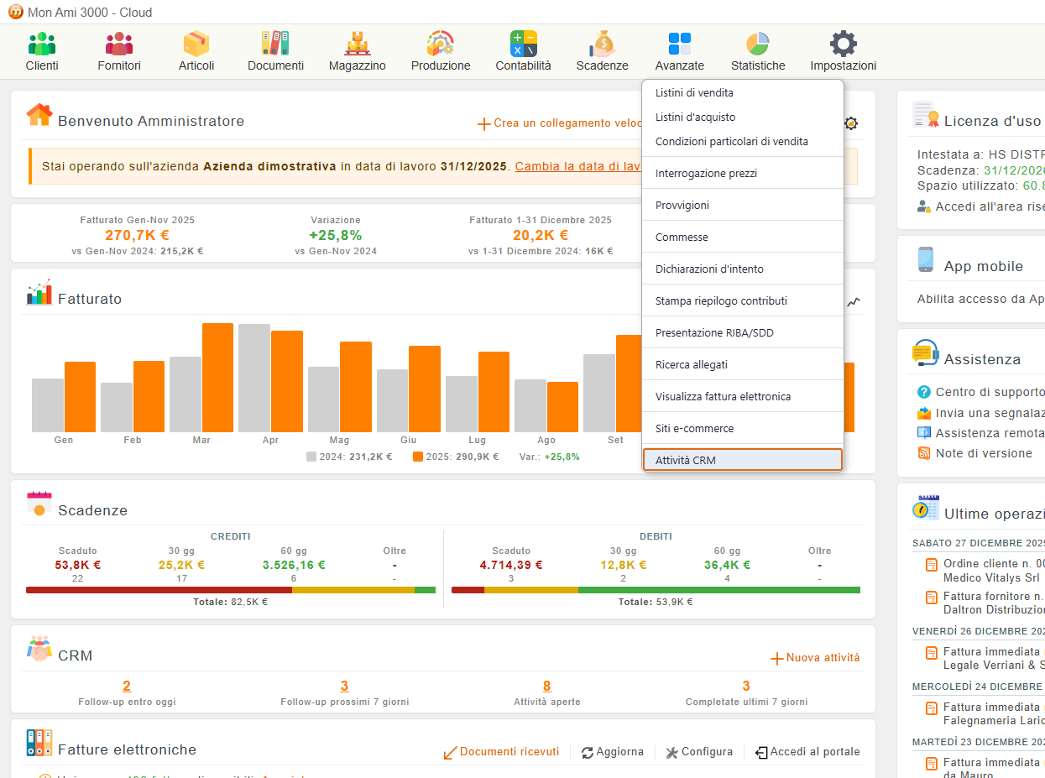Click Completate ultimi 7 giorni count
The image size is (1045, 778).
pyautogui.click(x=746, y=687)
